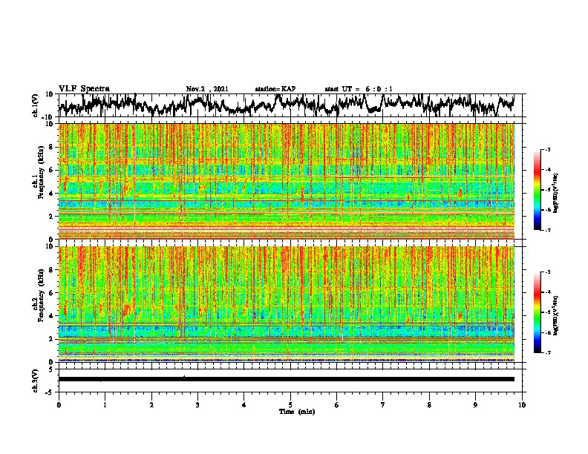Click the ch.1 color bar "-7" label
The height and width of the screenshot is (454, 588).
548,230
